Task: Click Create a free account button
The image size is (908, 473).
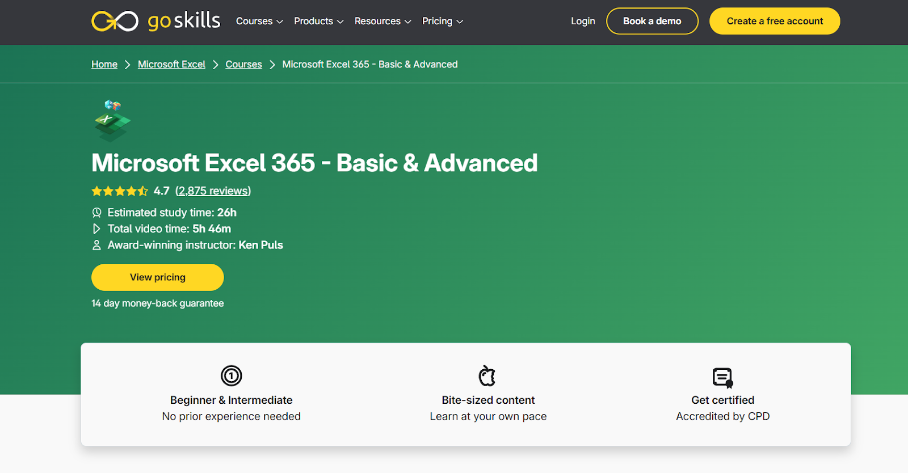Action: (775, 21)
